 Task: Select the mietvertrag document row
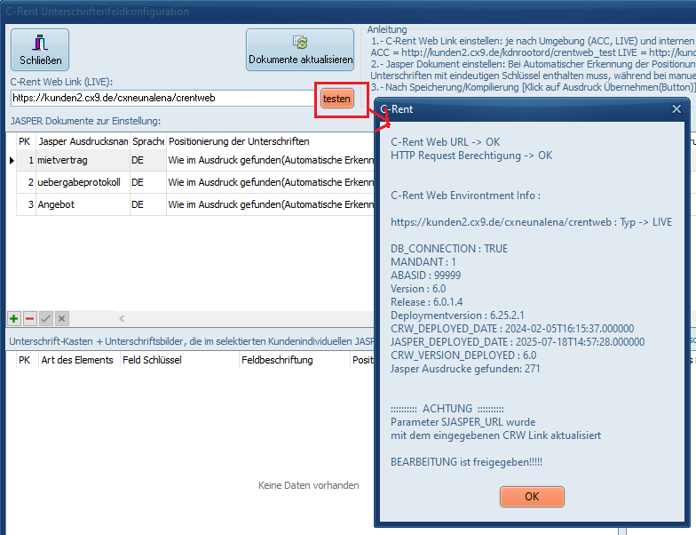pyautogui.click(x=83, y=160)
